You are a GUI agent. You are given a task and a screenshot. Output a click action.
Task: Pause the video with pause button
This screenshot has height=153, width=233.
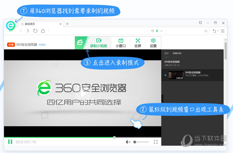(10, 142)
